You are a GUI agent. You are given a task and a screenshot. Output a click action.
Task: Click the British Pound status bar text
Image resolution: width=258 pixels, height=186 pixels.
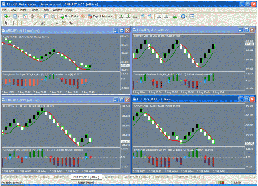(x=86, y=183)
